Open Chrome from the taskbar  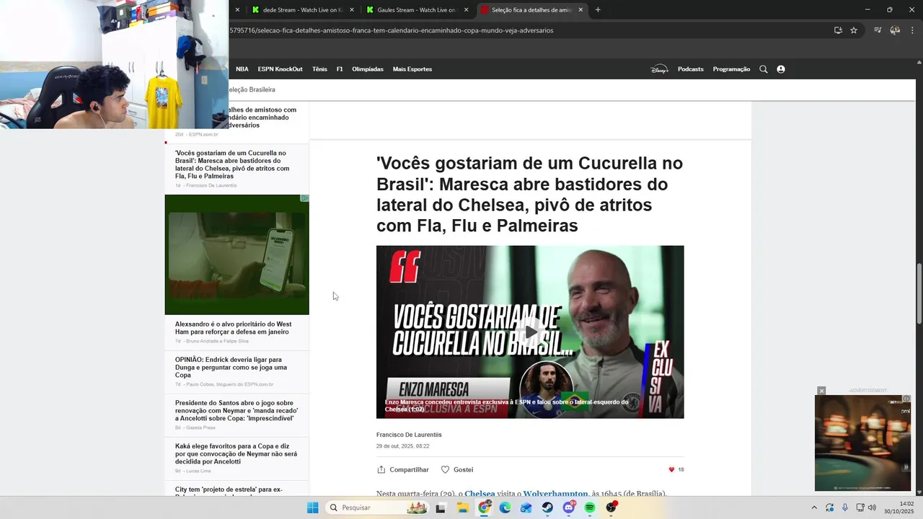point(485,507)
